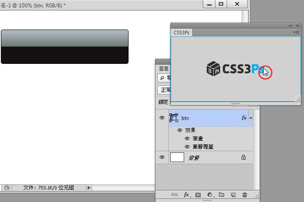Hide the btn layer via its eye icon

pyautogui.click(x=162, y=118)
